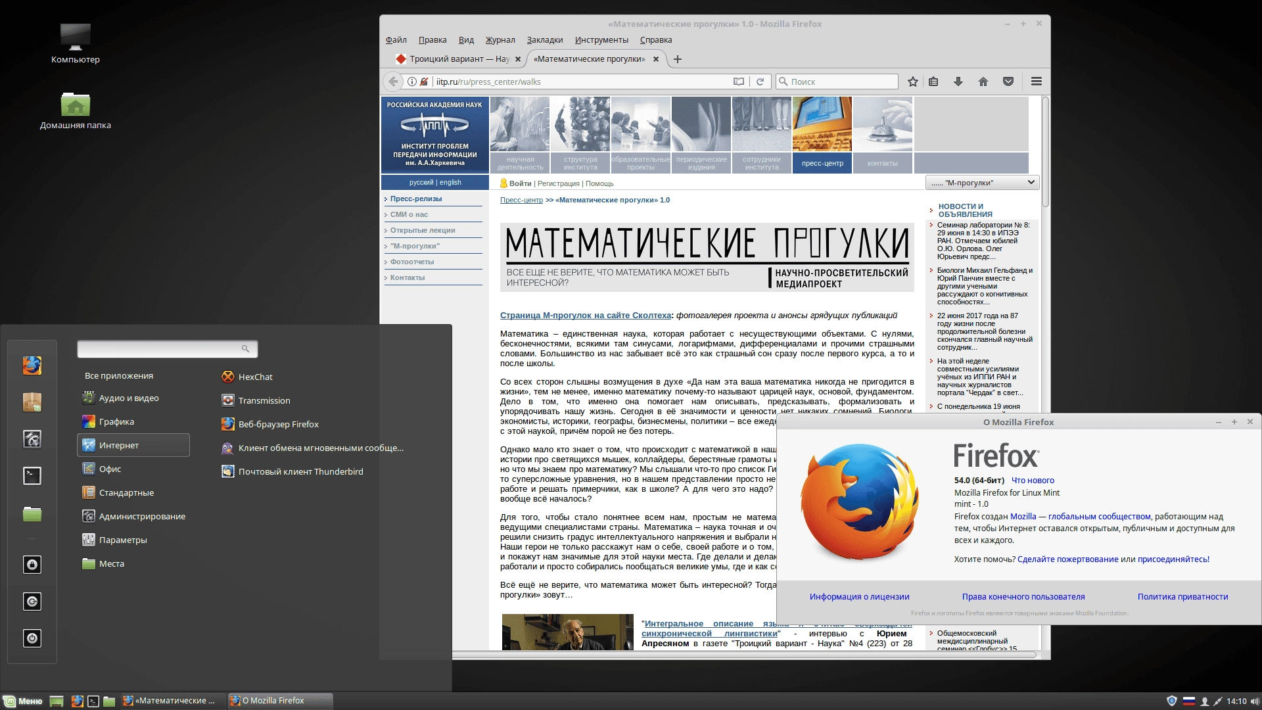The image size is (1262, 710).
Task: Click the Firefox launcher in the bottom panel
Action: pyautogui.click(x=77, y=701)
